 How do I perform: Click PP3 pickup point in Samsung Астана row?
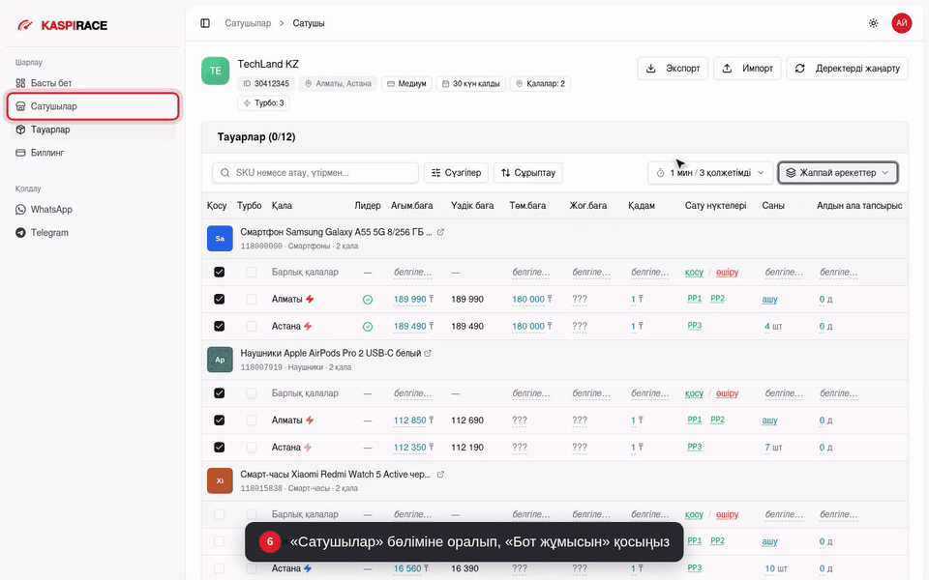coord(695,326)
